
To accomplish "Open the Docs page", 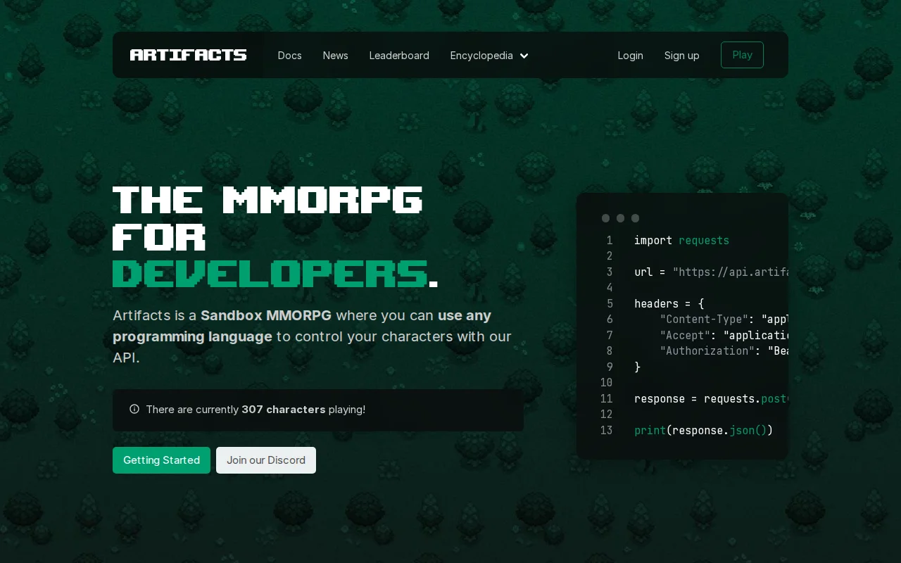I will (x=289, y=56).
